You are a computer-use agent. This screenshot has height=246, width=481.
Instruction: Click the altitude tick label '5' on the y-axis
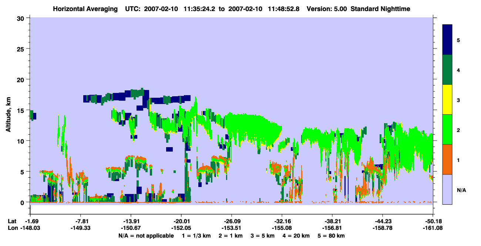pyautogui.click(x=23, y=171)
